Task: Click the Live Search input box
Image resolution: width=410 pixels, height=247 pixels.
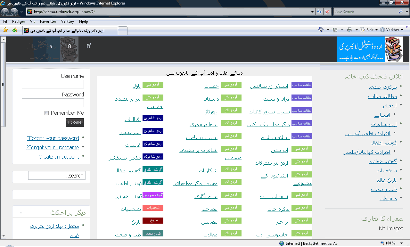Action: (x=365, y=12)
